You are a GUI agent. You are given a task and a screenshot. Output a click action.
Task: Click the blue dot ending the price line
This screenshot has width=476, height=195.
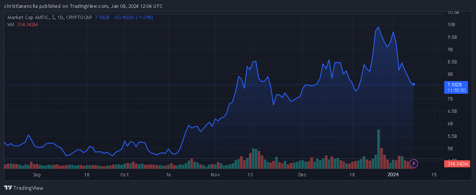(x=414, y=84)
